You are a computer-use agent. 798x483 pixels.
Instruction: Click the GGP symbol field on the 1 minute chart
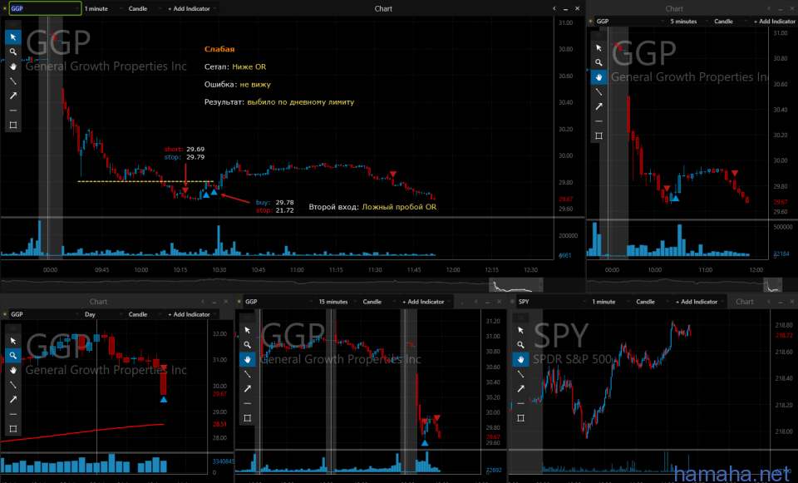[45, 8]
